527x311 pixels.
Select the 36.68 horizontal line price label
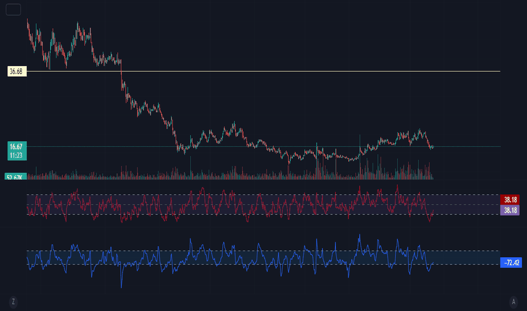pos(17,71)
